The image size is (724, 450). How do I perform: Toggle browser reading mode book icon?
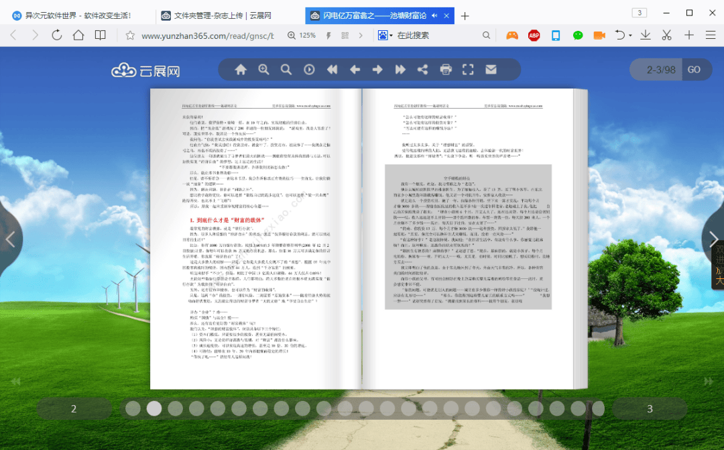[100, 35]
